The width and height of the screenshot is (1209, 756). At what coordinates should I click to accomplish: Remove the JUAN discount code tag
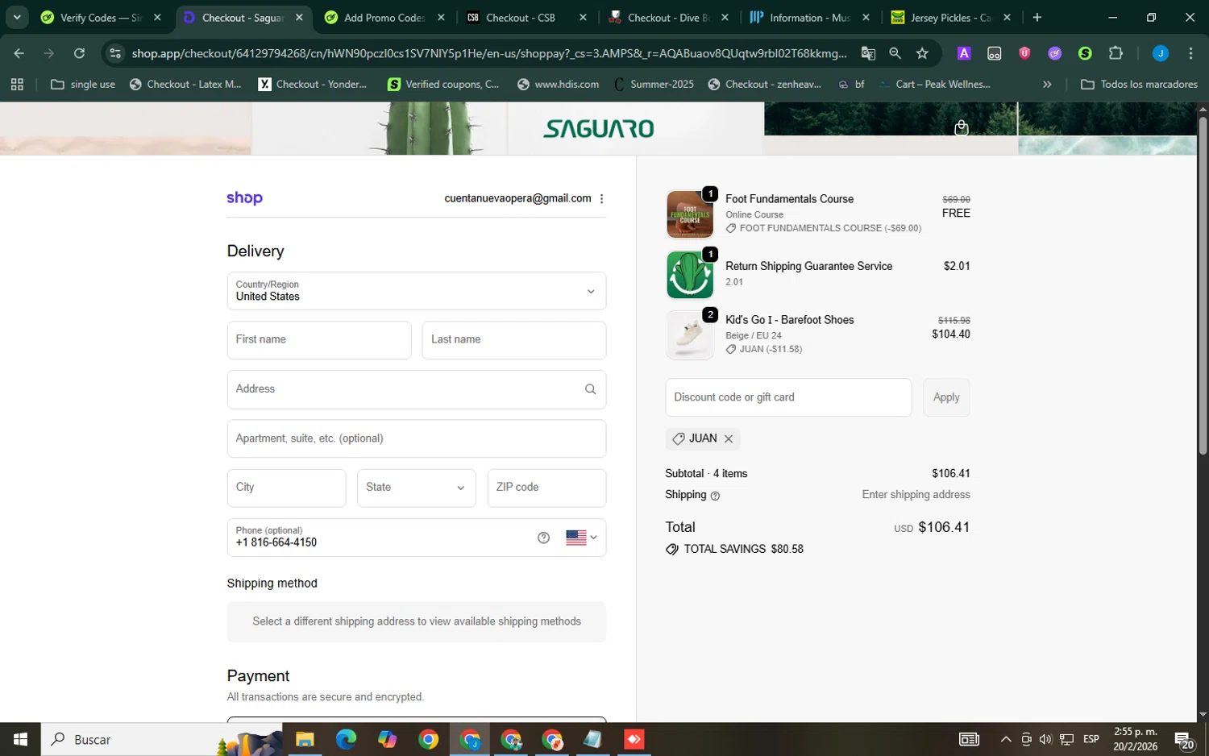[x=728, y=438]
